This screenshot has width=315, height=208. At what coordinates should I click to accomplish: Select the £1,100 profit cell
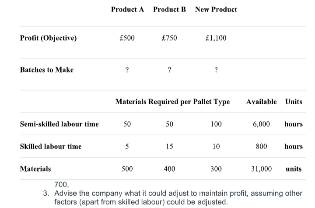(x=216, y=38)
